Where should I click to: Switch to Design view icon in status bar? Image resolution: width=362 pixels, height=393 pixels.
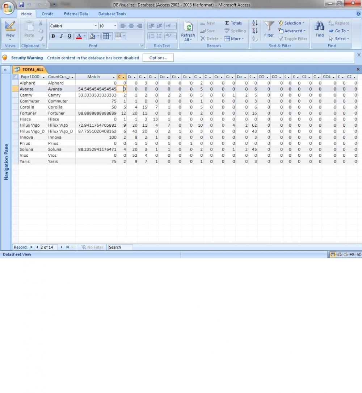pyautogui.click(x=359, y=254)
